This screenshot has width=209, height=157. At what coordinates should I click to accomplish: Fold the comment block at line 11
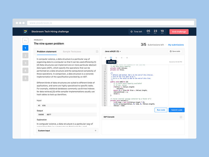(x=106, y=73)
